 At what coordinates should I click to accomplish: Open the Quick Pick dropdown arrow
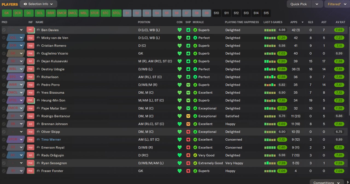(x=317, y=4)
